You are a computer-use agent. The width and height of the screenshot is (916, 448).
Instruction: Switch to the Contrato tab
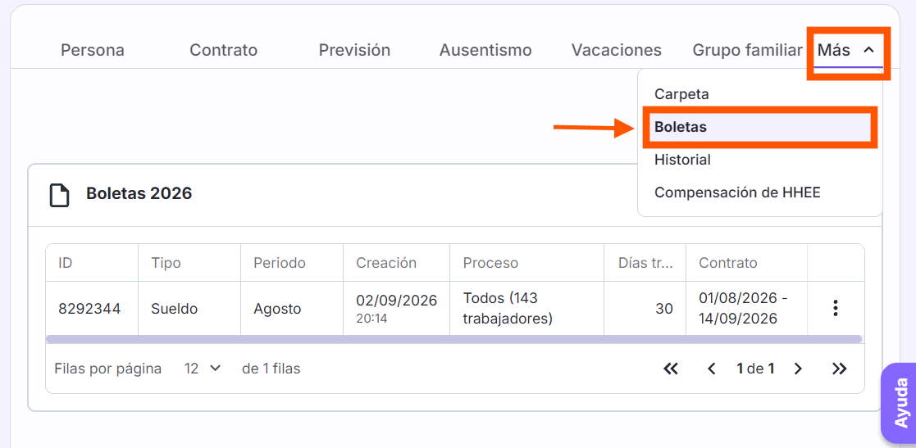pyautogui.click(x=224, y=50)
